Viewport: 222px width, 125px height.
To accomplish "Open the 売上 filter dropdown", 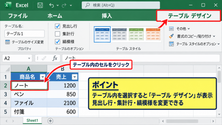I will point(75,77).
